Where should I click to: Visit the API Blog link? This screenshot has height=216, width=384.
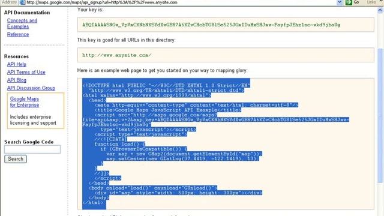17,80
